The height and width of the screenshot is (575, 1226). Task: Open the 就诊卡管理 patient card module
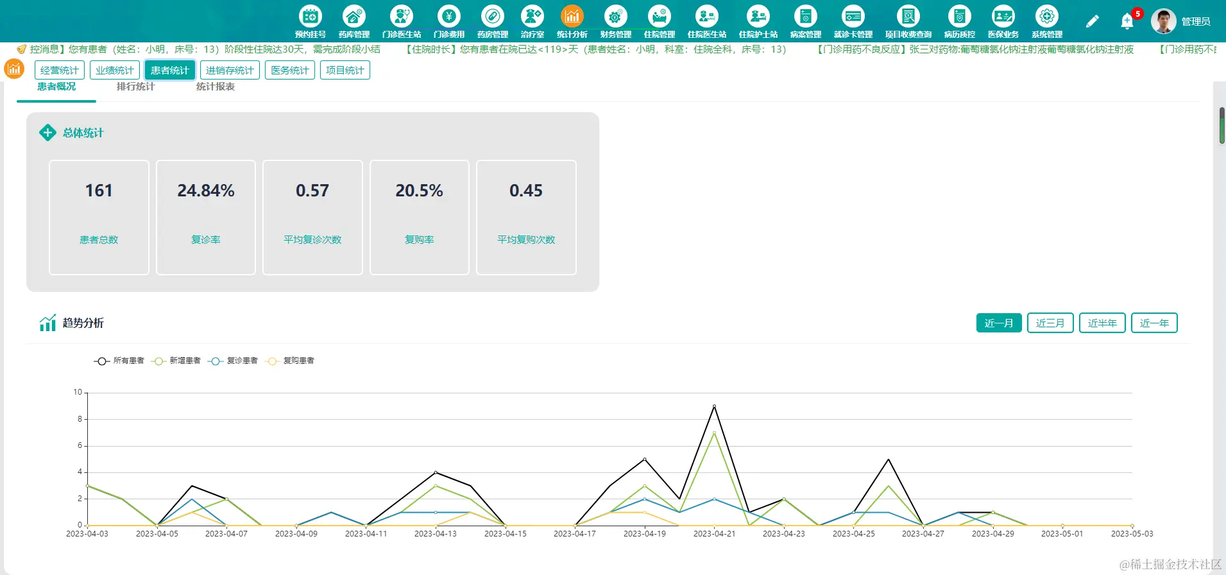(853, 22)
